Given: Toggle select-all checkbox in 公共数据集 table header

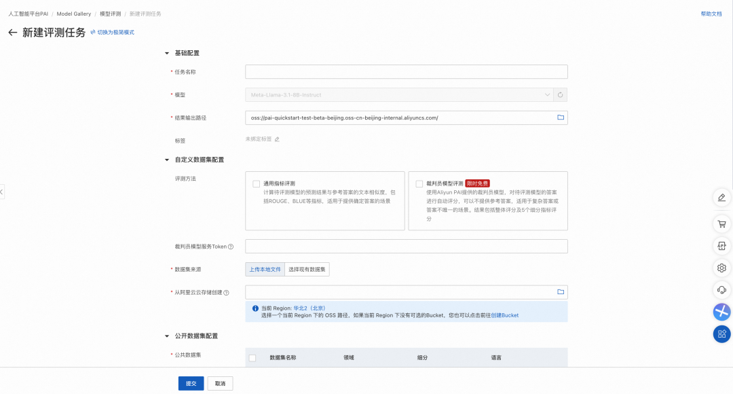Looking at the screenshot, I should pos(252,358).
